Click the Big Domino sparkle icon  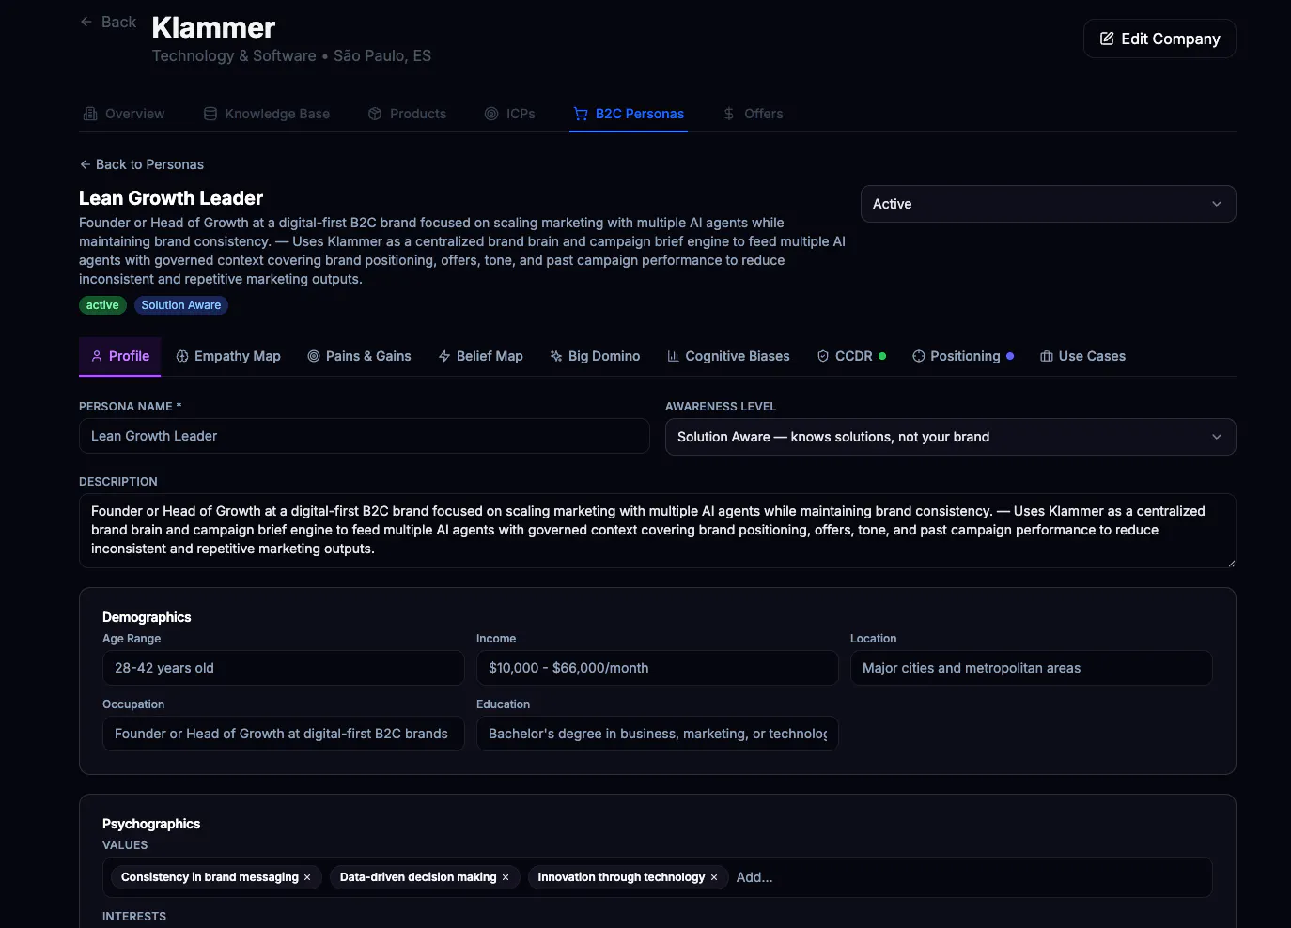pyautogui.click(x=556, y=356)
